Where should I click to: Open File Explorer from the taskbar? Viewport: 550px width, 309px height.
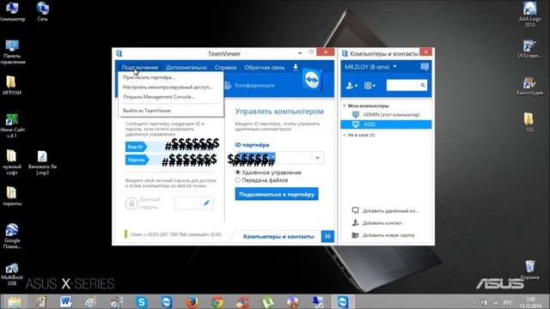click(15, 301)
